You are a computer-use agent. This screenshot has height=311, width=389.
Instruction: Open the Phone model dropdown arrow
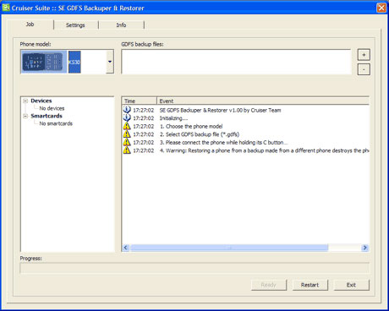(110, 62)
